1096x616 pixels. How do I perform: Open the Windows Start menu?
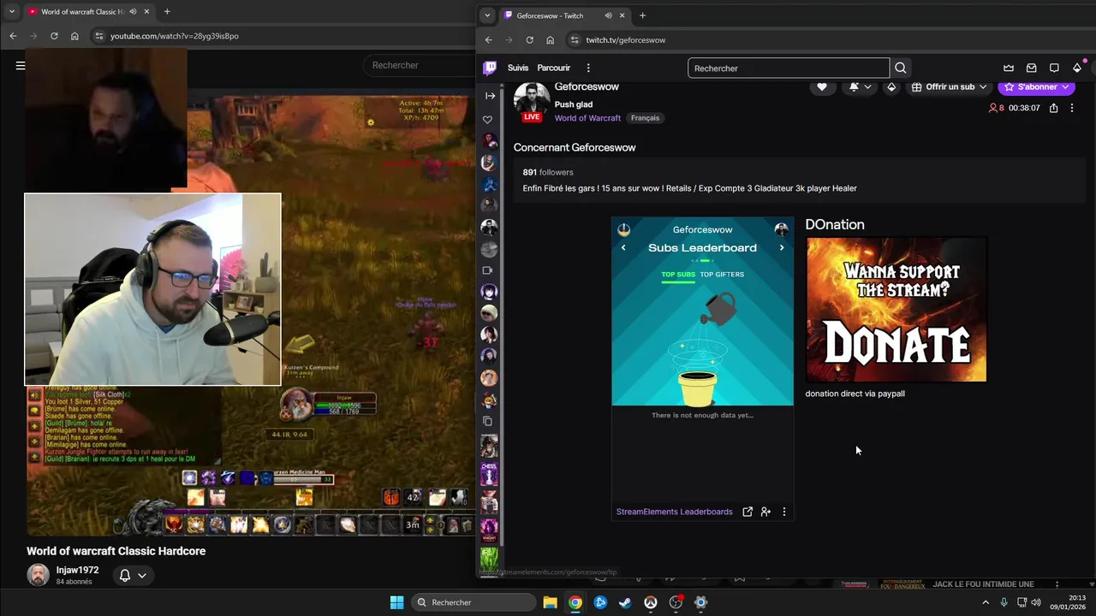click(396, 602)
